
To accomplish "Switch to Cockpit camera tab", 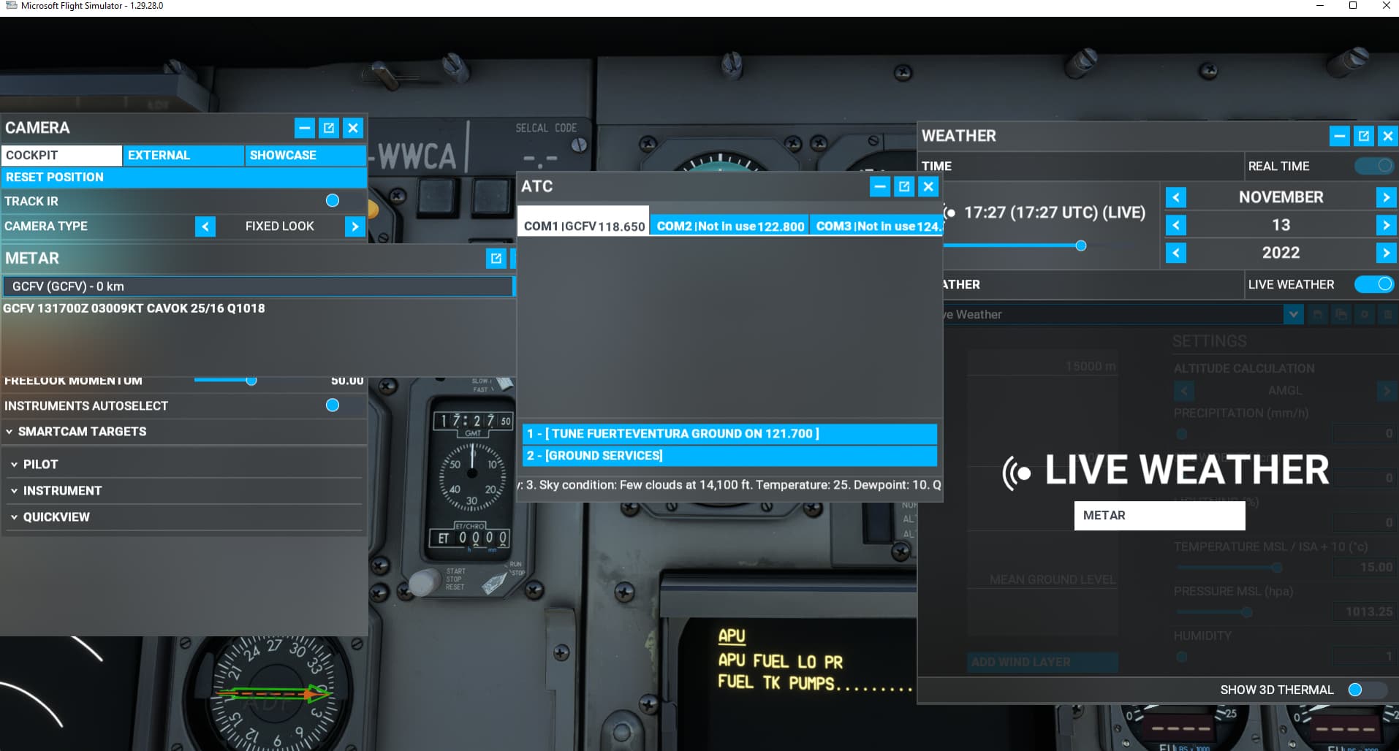I will (61, 155).
